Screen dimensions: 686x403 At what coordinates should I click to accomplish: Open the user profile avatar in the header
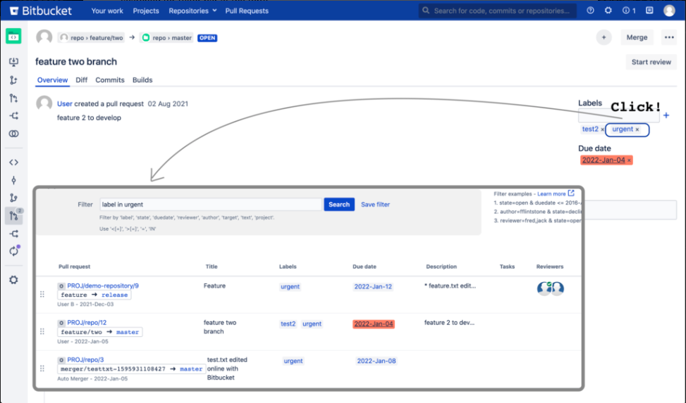(669, 11)
